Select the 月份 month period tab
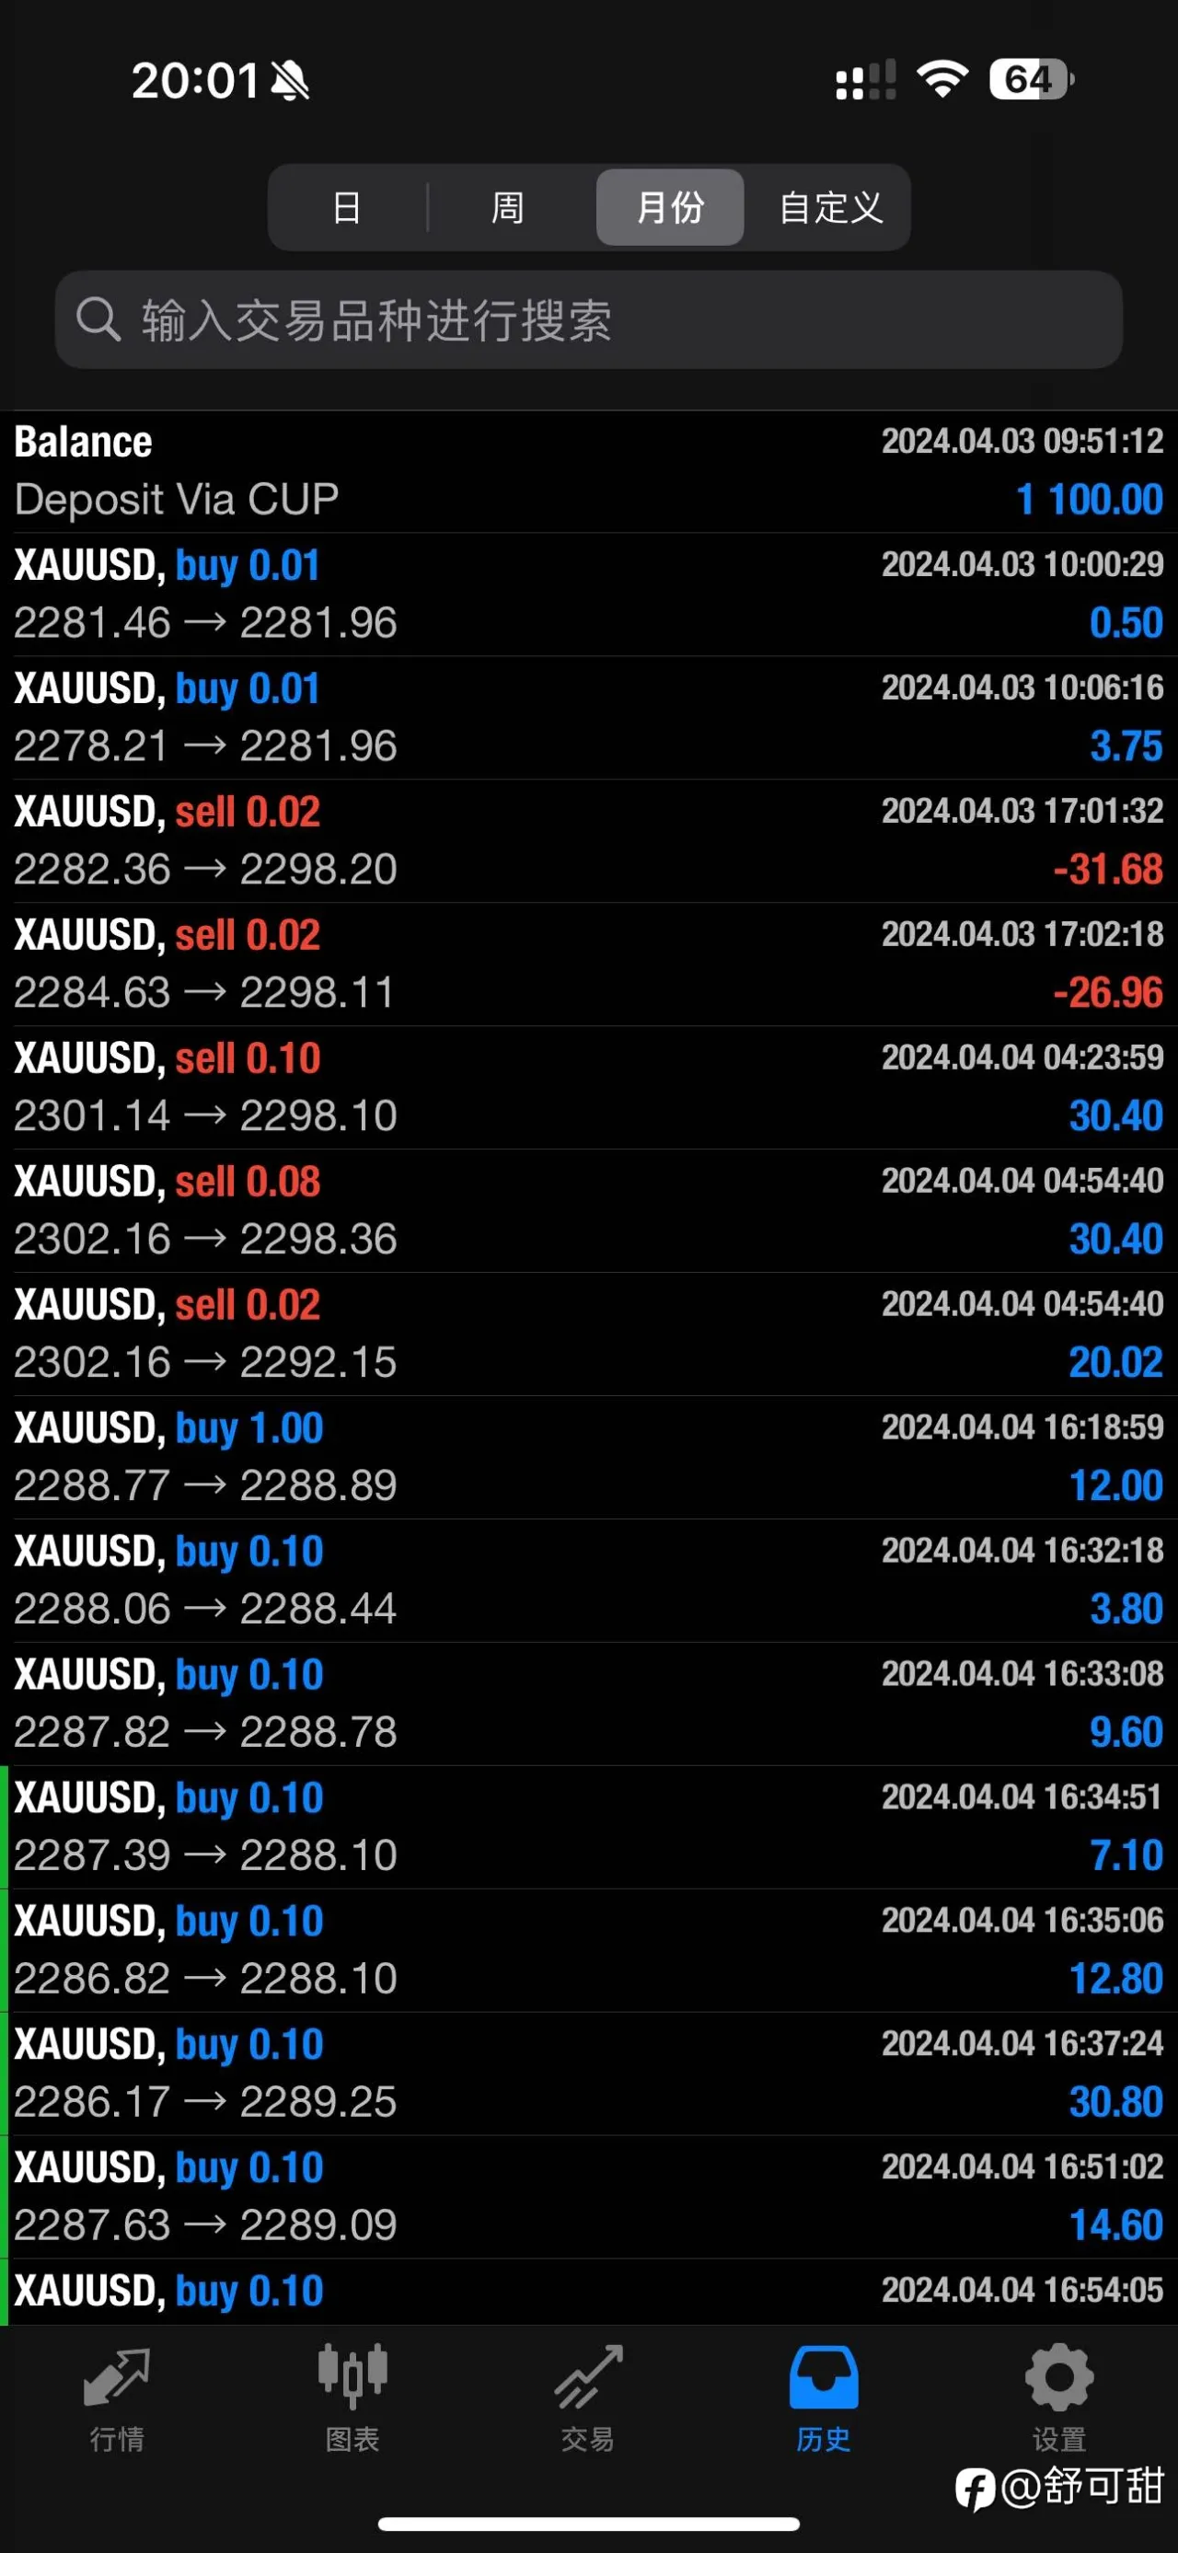The height and width of the screenshot is (2553, 1178). tap(670, 207)
